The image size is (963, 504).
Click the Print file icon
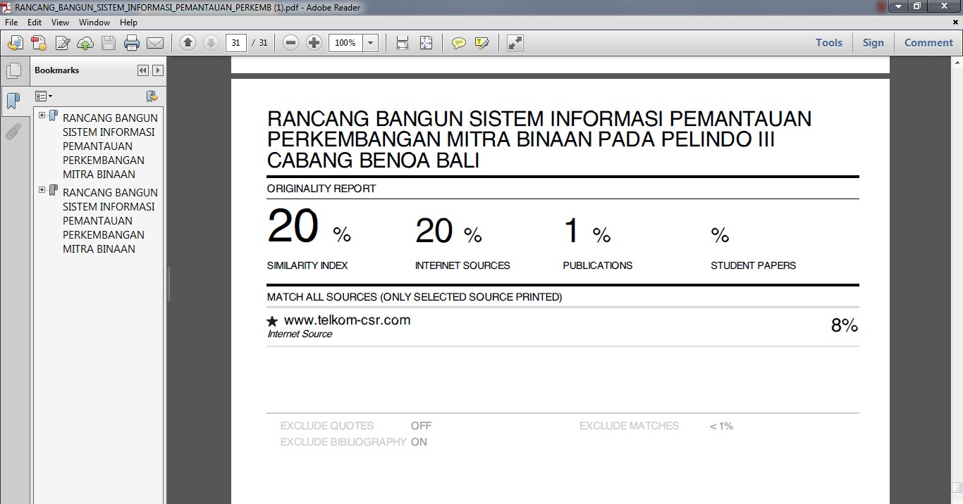tap(132, 43)
